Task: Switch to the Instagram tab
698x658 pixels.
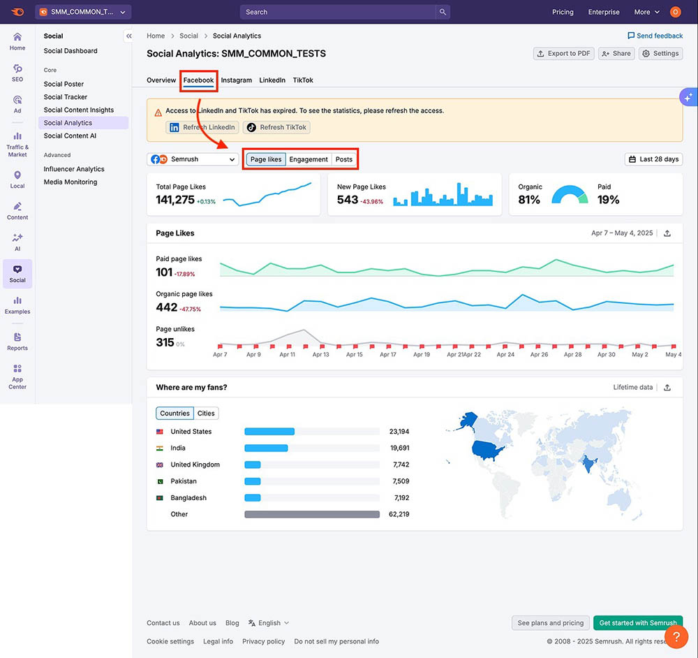Action: (237, 80)
